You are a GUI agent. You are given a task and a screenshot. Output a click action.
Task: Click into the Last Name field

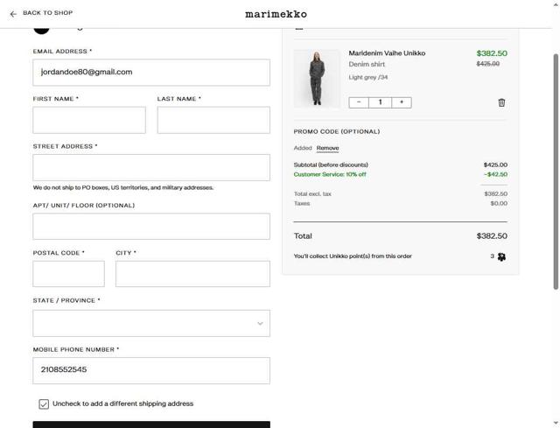[x=213, y=120]
